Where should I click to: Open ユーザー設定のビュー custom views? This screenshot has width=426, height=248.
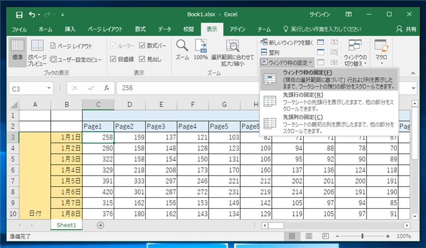click(x=76, y=59)
